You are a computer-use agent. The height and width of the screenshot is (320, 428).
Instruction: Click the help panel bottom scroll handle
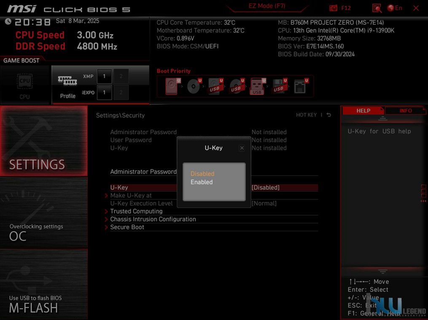coord(383,272)
